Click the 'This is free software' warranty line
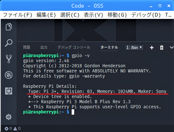Viewport: 174px width, 132px height. pyautogui.click(x=87, y=71)
